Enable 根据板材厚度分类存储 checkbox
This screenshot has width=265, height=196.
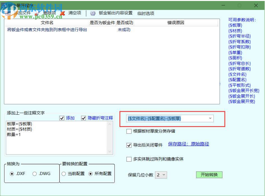(x=129, y=131)
